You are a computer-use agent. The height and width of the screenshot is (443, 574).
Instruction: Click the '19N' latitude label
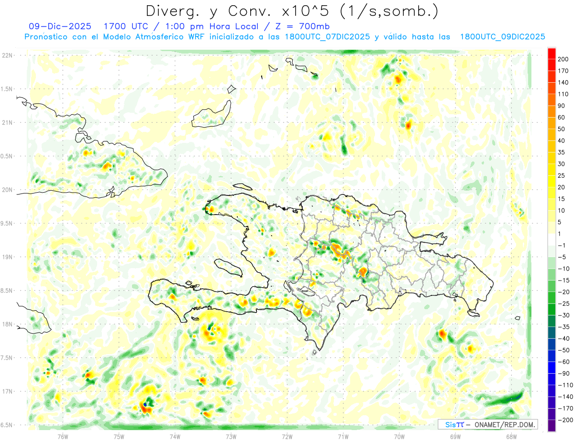[x=7, y=257]
